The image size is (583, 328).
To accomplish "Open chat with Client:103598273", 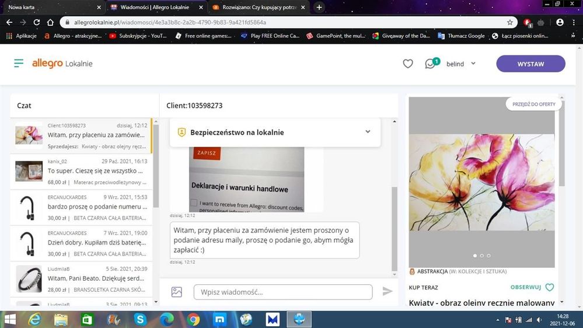I will point(81,136).
